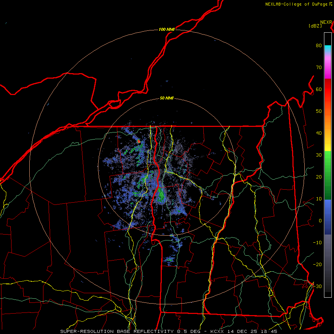Click the 60 value on the color scale
This screenshot has width=334, height=334.
pyautogui.click(x=319, y=89)
